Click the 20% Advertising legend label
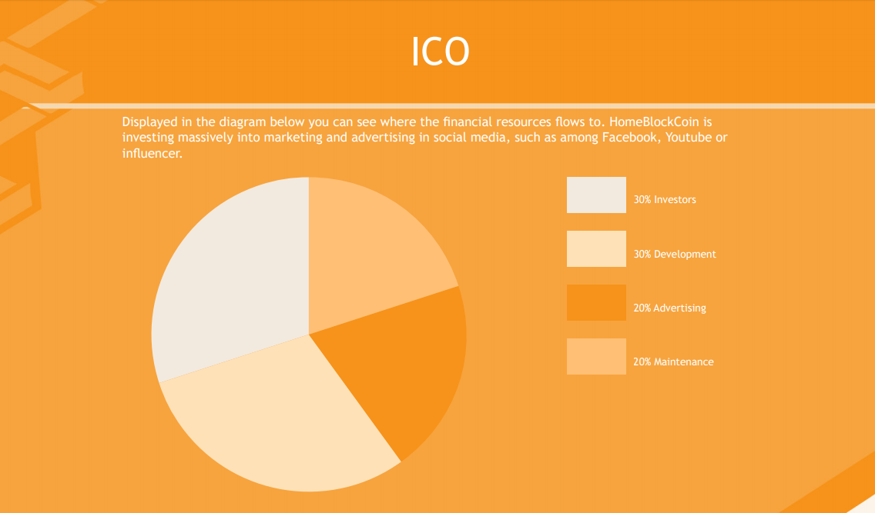This screenshot has height=513, width=875. click(669, 308)
